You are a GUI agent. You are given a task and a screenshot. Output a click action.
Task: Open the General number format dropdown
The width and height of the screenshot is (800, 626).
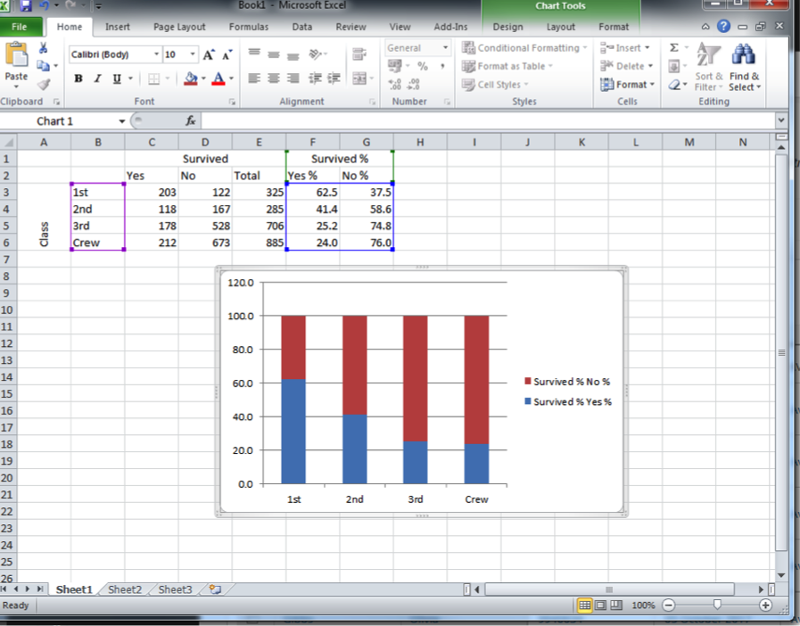point(445,48)
